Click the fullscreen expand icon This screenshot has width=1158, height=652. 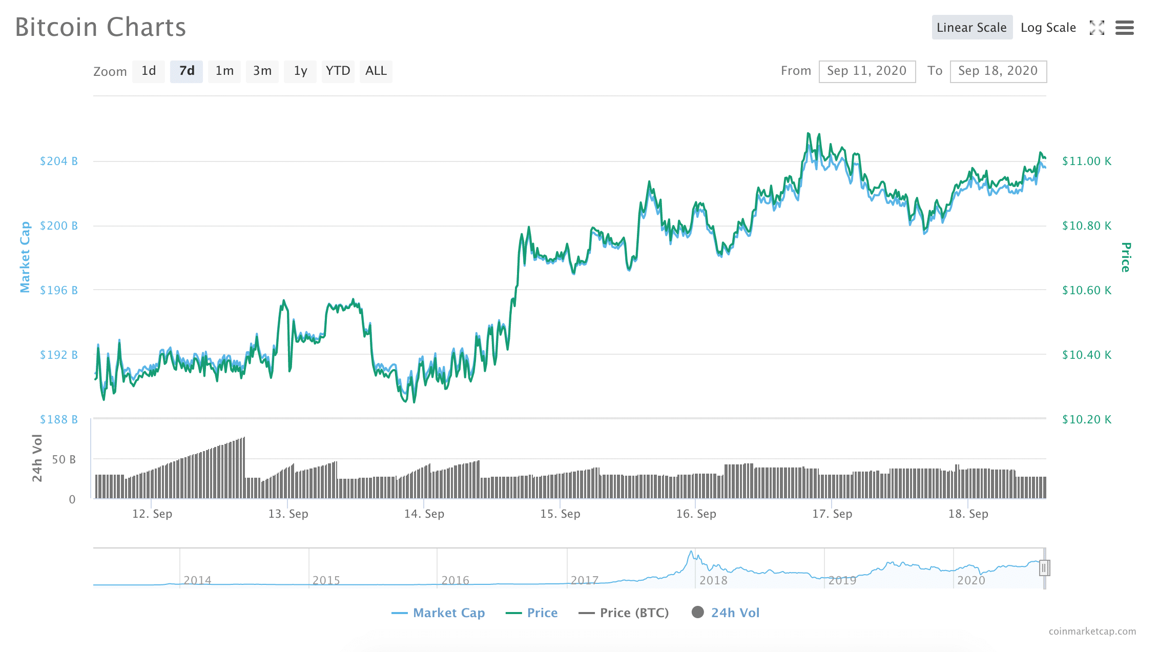coord(1097,28)
